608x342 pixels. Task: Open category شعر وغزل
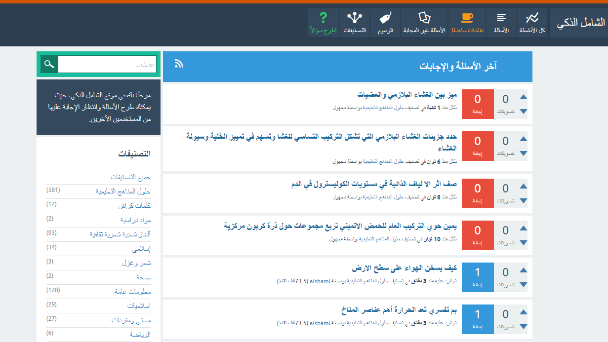pyautogui.click(x=136, y=263)
